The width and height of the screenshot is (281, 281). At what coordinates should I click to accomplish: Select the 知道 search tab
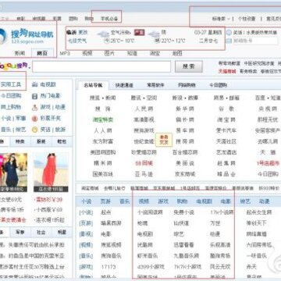132,53
